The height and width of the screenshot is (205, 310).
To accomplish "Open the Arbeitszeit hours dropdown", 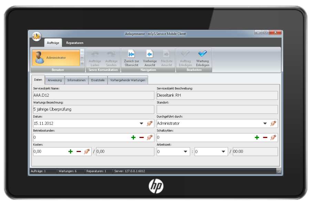I will pos(186,152).
